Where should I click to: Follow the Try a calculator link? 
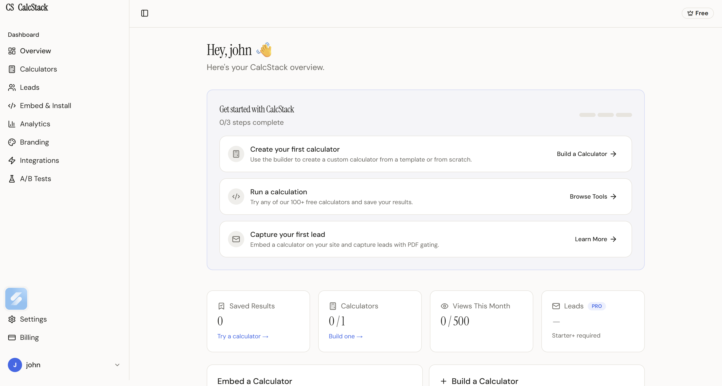tap(243, 336)
